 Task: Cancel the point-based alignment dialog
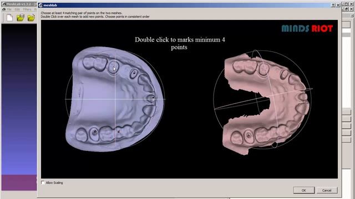click(327, 190)
